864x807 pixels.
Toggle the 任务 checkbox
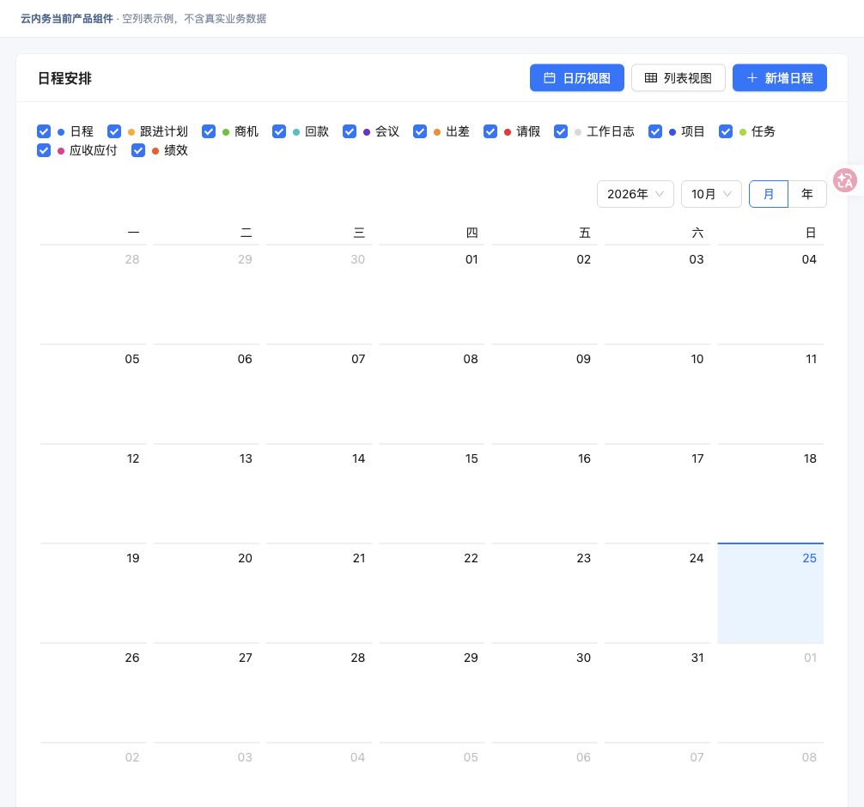point(726,131)
